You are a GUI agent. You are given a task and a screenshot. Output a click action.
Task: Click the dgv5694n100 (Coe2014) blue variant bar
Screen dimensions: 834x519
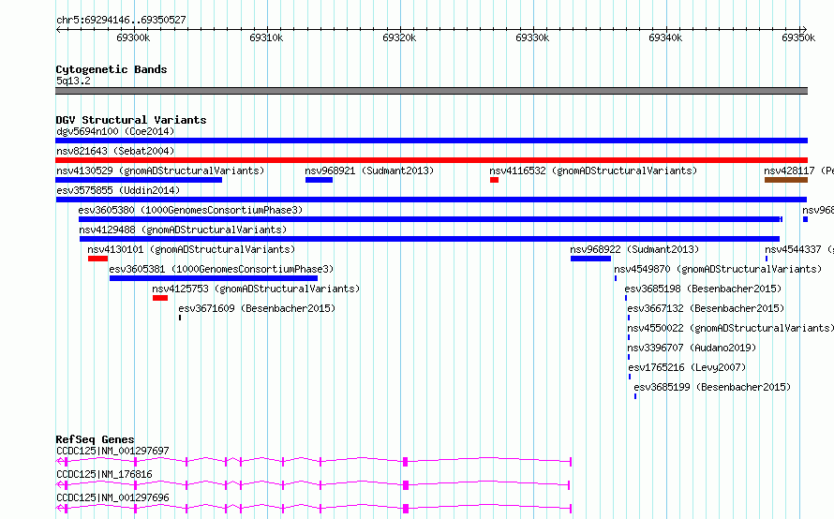coord(431,141)
